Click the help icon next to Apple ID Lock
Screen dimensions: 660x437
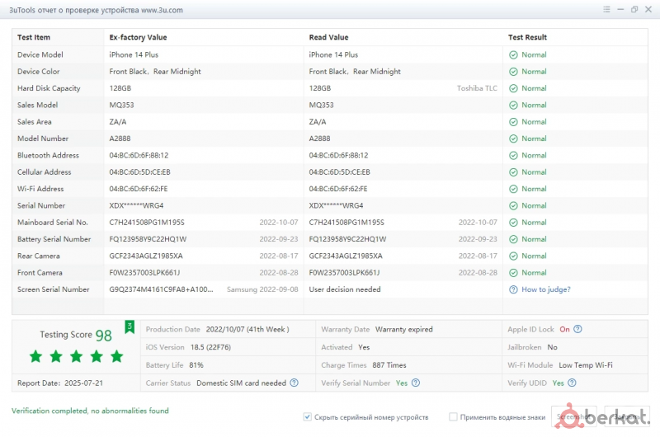(578, 329)
